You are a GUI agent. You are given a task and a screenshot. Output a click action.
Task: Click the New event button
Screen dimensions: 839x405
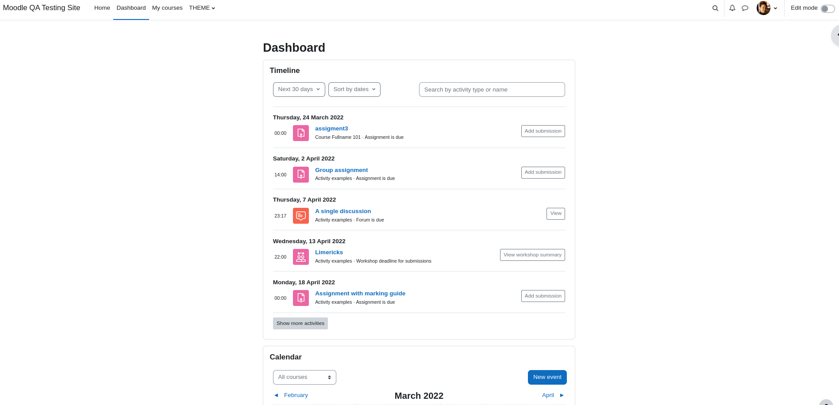pyautogui.click(x=547, y=377)
